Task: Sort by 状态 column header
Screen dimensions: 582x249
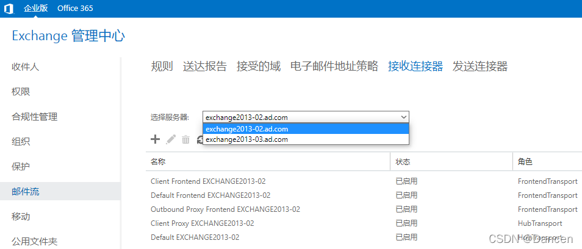Action: coord(451,161)
